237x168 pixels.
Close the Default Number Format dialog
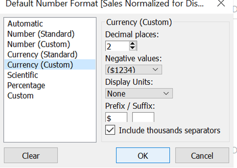pos(221,4)
